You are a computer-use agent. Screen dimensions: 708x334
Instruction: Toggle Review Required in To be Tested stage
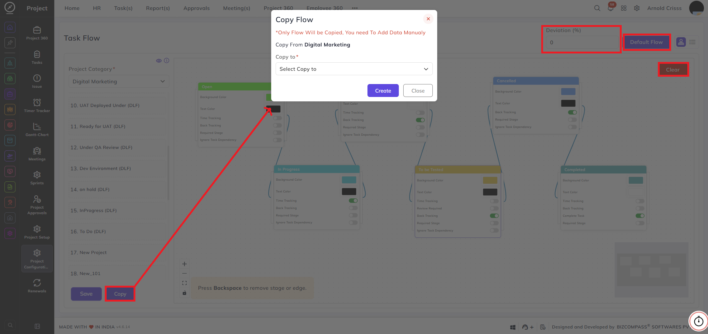(x=494, y=208)
